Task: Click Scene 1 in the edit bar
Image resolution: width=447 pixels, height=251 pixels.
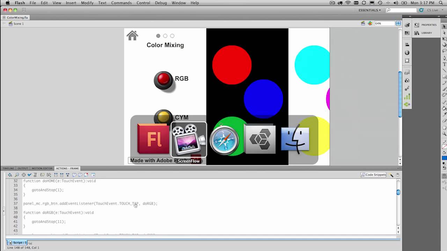Action: 16,24
